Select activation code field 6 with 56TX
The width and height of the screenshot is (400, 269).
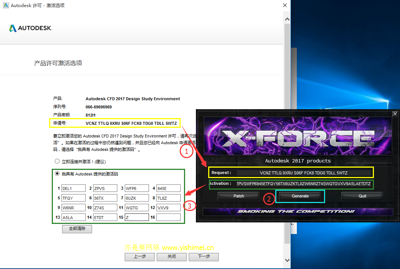(x=105, y=198)
